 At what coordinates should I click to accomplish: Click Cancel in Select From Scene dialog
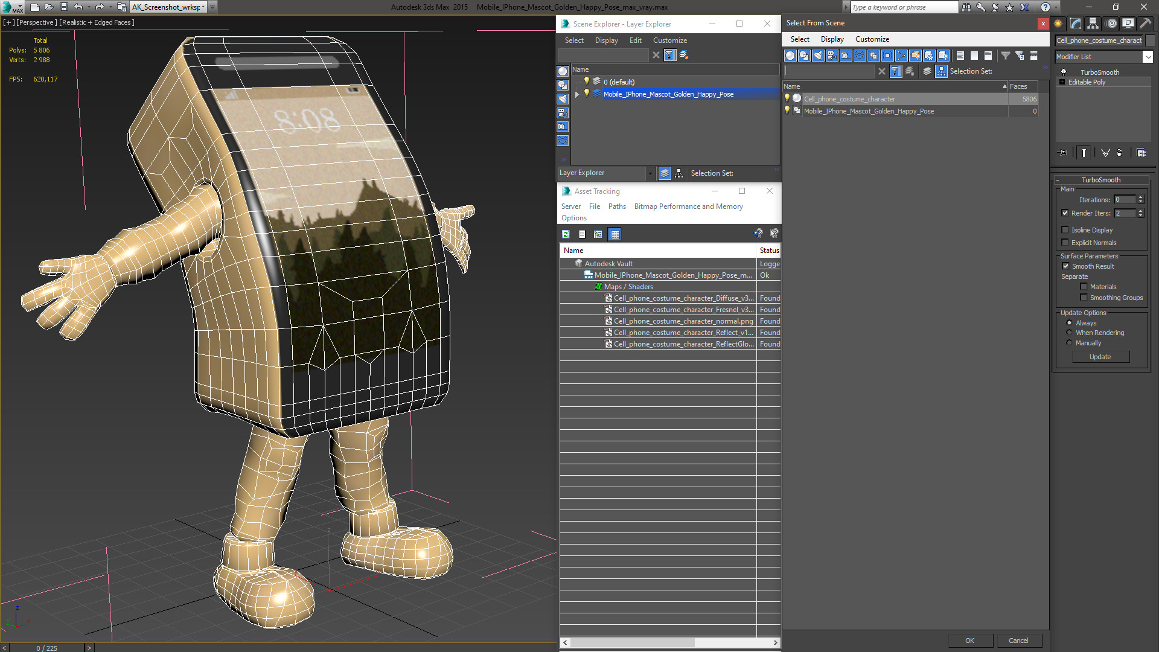click(1018, 641)
